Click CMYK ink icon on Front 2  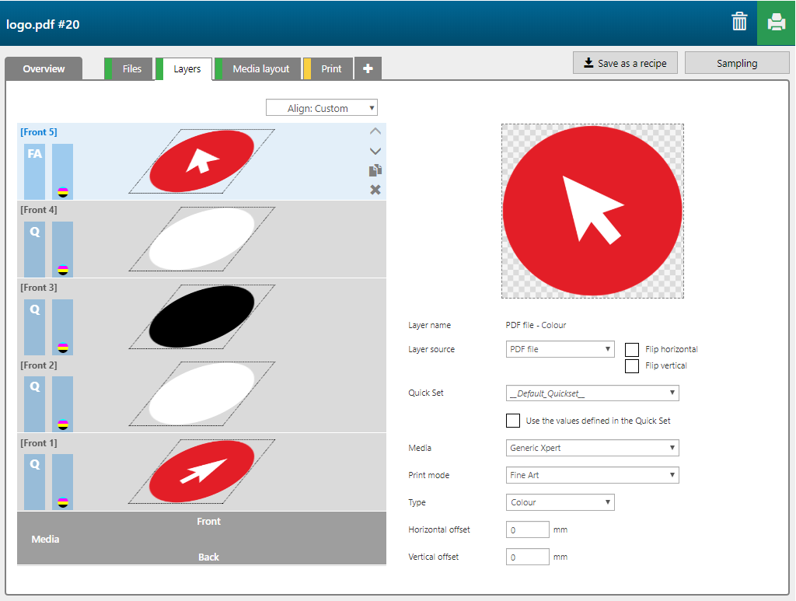[x=63, y=425]
